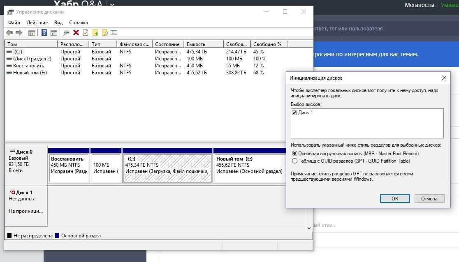The height and width of the screenshot is (262, 459).
Task: Sort by Состояние column header
Action: [168, 44]
